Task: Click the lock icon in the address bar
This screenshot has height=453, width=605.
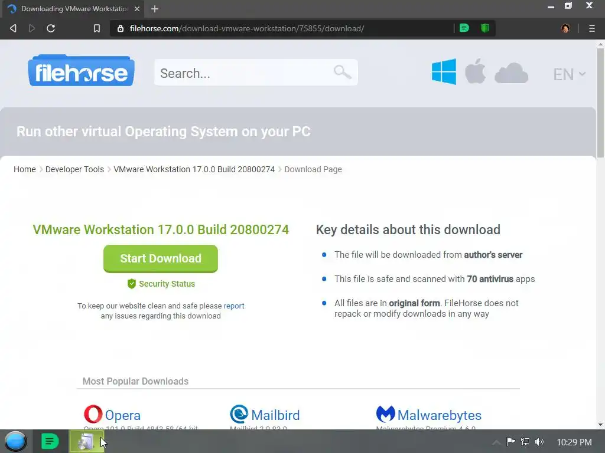Action: tap(121, 28)
